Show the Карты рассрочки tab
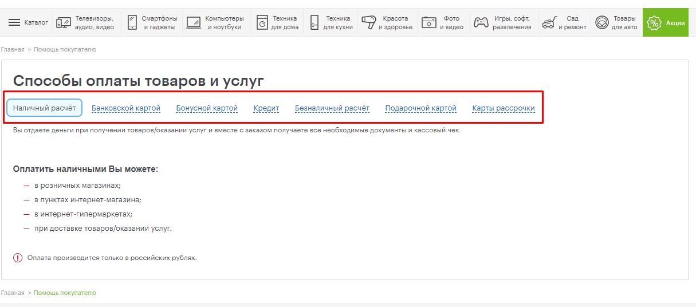Screen dimensions: 696x307 pos(504,108)
